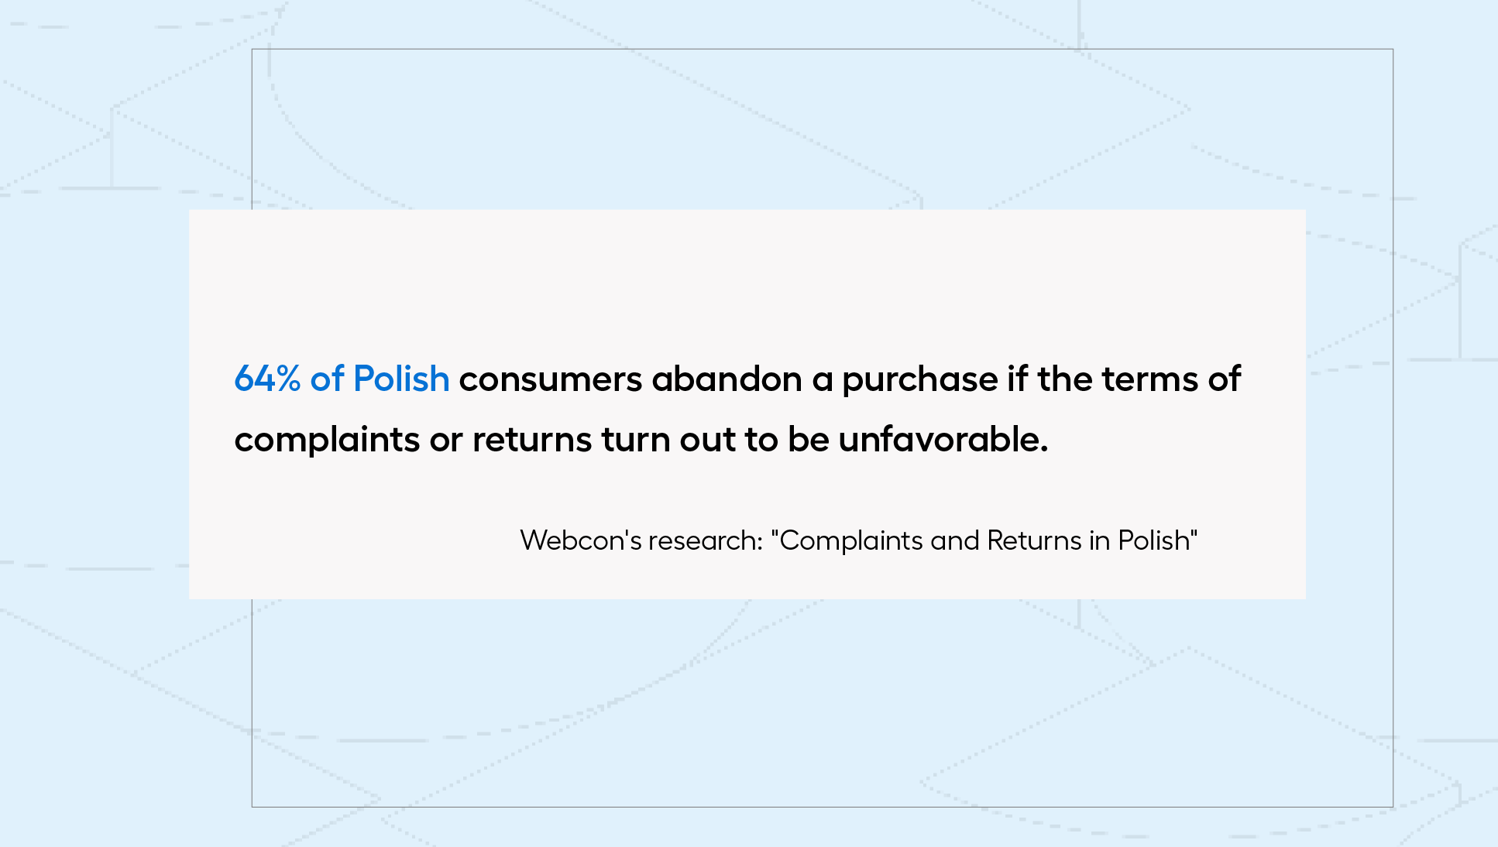Click the bold word "returns"

[x=532, y=441]
